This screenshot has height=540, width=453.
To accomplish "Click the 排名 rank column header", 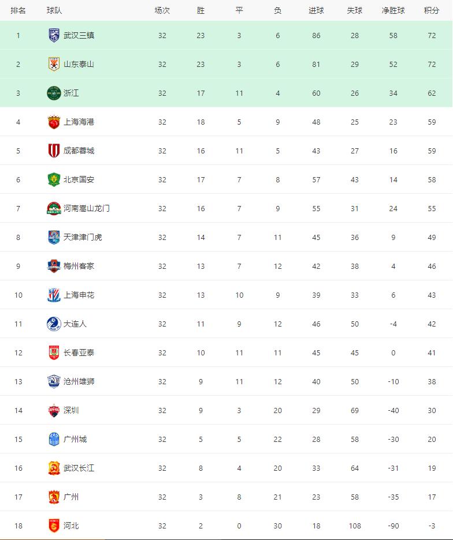I will (x=18, y=10).
